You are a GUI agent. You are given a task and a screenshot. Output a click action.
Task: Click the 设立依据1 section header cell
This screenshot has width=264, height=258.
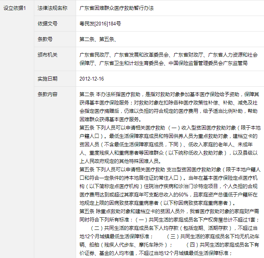click(17, 129)
